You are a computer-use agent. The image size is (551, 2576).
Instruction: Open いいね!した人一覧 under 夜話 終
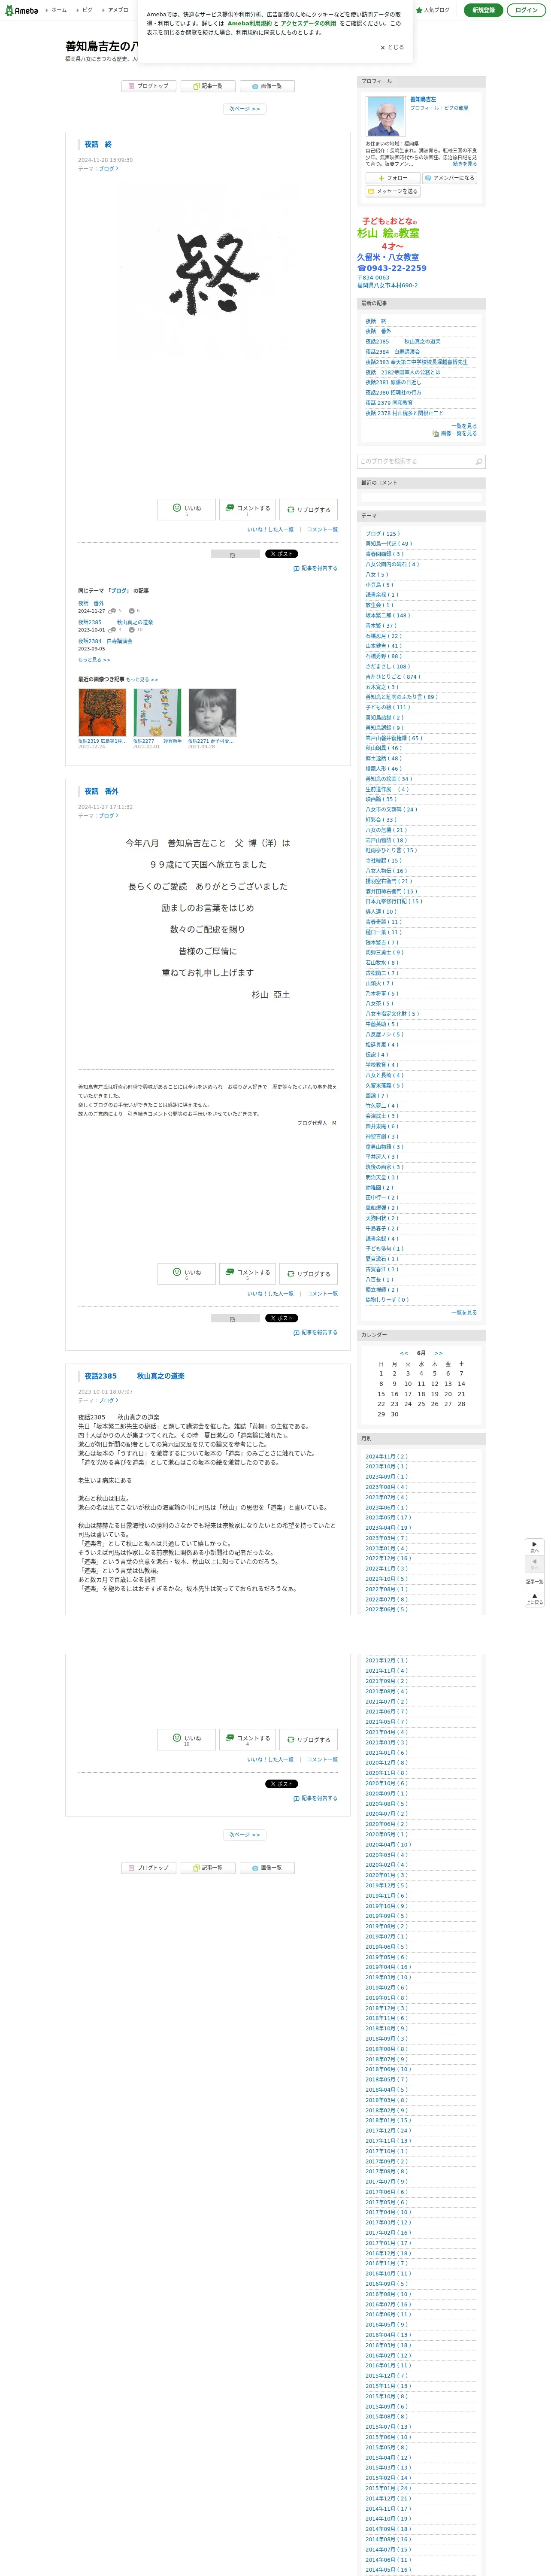(x=270, y=530)
